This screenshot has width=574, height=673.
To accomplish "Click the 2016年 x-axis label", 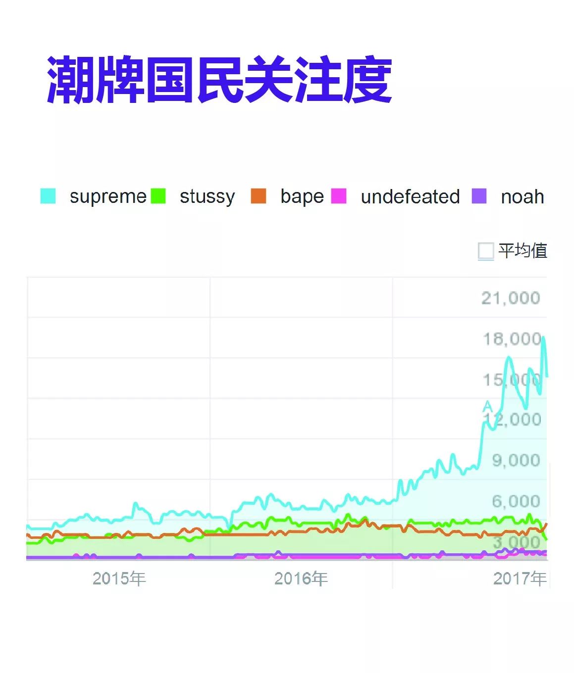I will coord(301,578).
